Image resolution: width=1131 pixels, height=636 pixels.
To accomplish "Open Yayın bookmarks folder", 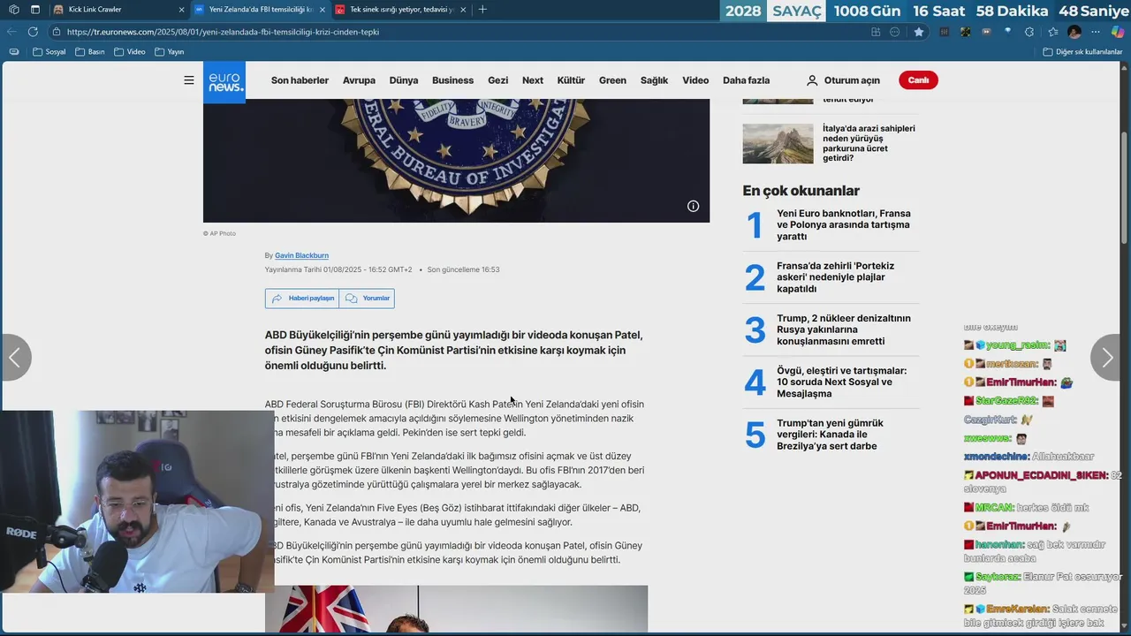I will point(169,52).
